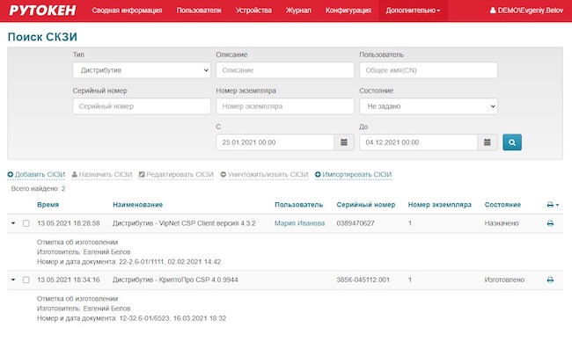Click the 13.05.2021 18:28:58 timestamp
Screen dimensions: 572x342
coord(69,223)
